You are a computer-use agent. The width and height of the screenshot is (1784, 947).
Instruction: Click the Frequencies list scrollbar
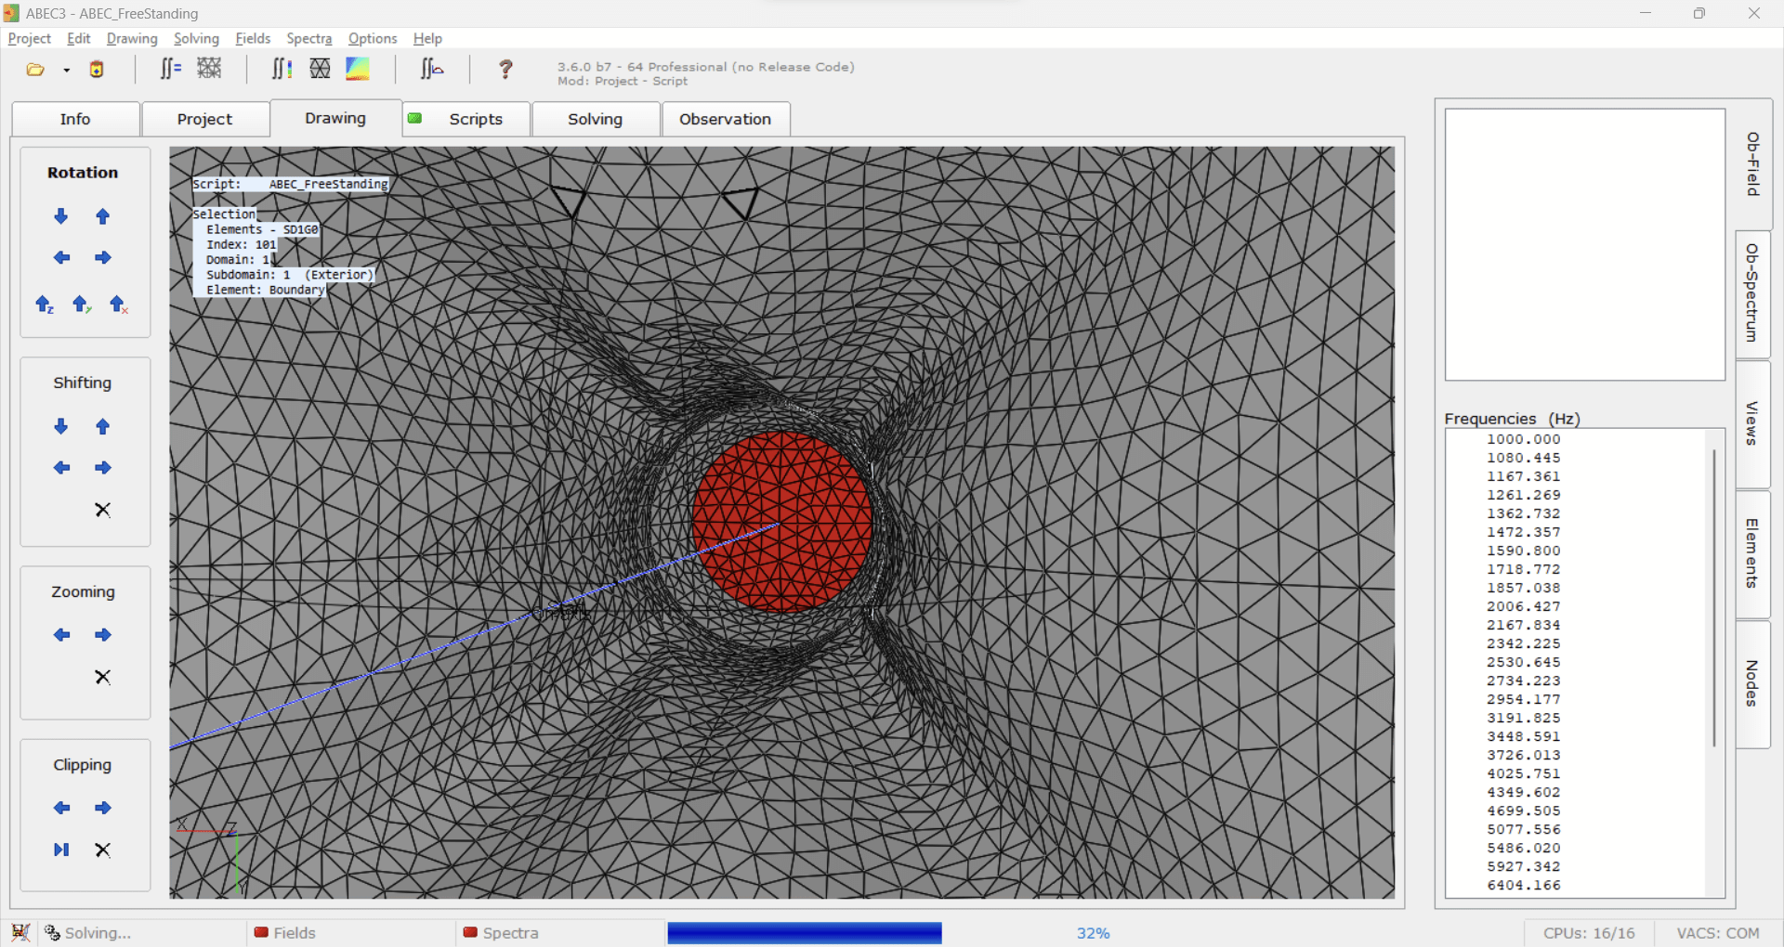tap(1714, 597)
